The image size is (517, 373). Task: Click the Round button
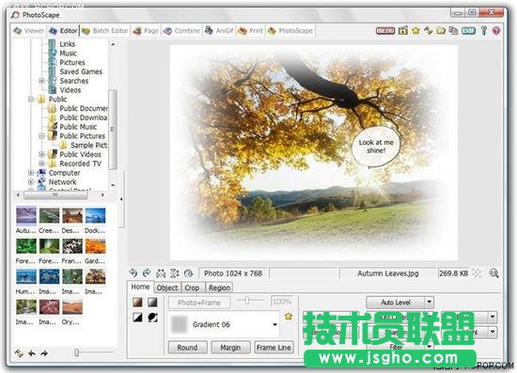point(187,348)
